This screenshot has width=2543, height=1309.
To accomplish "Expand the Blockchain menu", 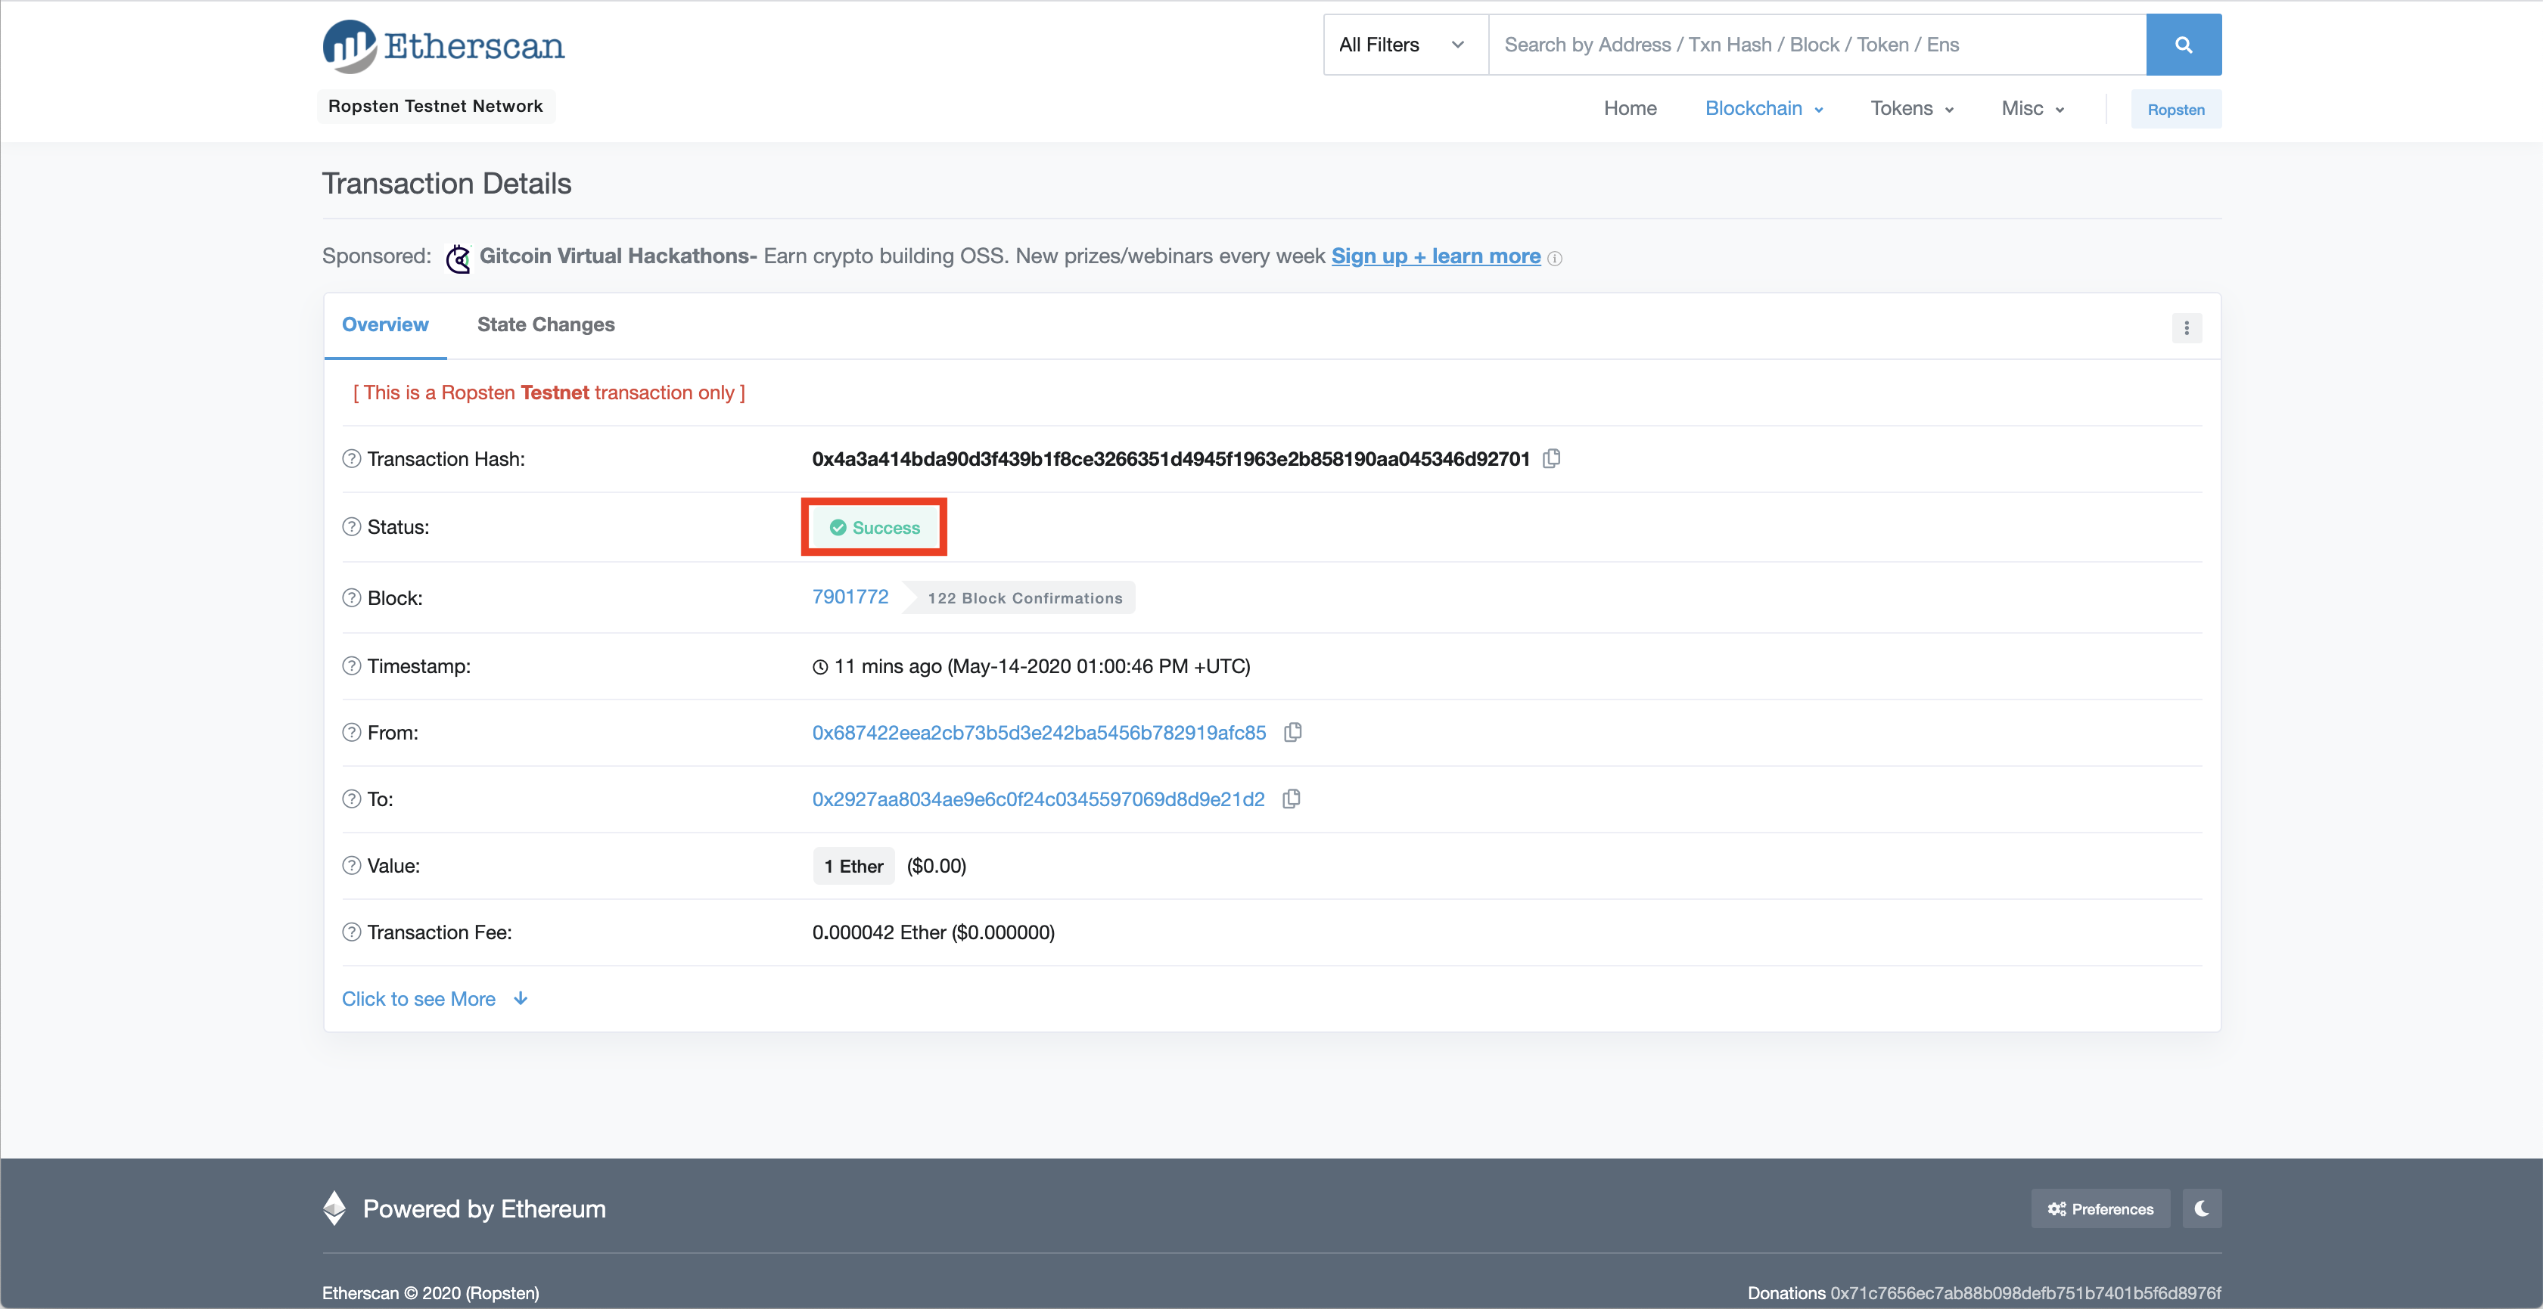I will tap(1763, 108).
